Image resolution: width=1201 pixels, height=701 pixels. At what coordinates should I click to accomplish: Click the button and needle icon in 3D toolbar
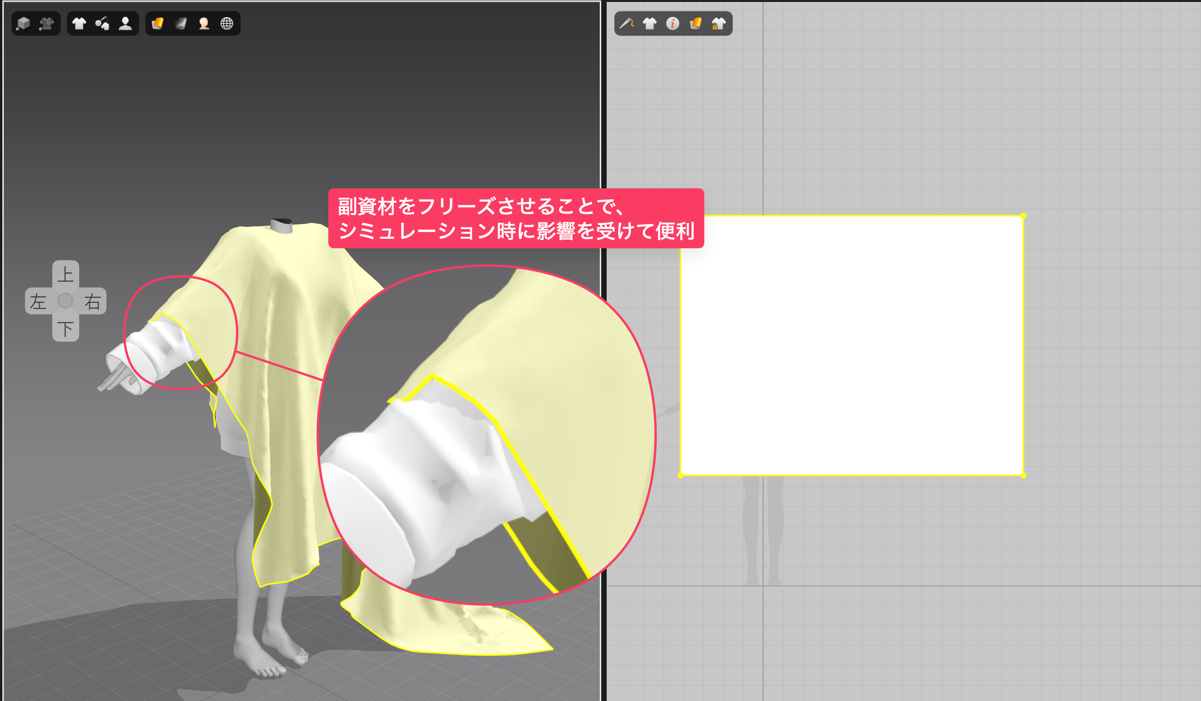(x=102, y=23)
